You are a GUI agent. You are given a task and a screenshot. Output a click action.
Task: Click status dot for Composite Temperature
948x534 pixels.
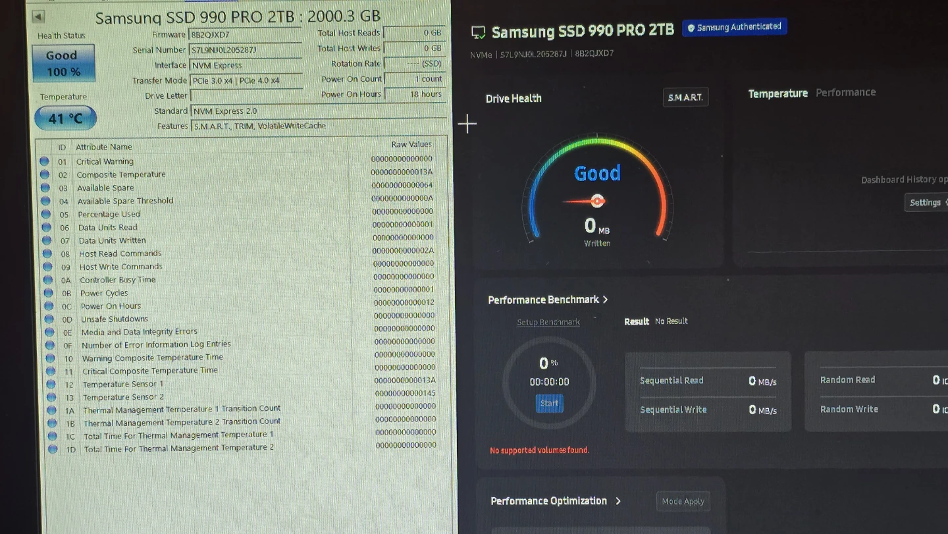(x=45, y=174)
